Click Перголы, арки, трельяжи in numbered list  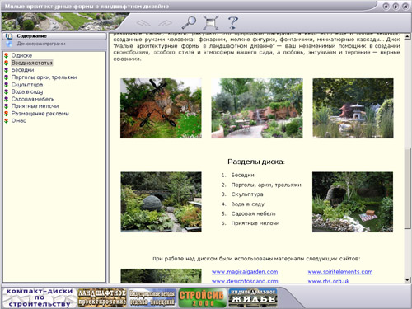point(266,185)
